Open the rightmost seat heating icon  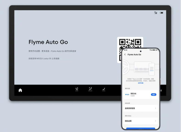tap(104, 89)
